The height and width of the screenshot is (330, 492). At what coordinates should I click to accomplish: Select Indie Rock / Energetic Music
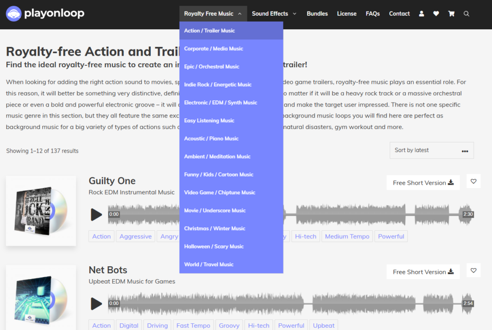231,84
